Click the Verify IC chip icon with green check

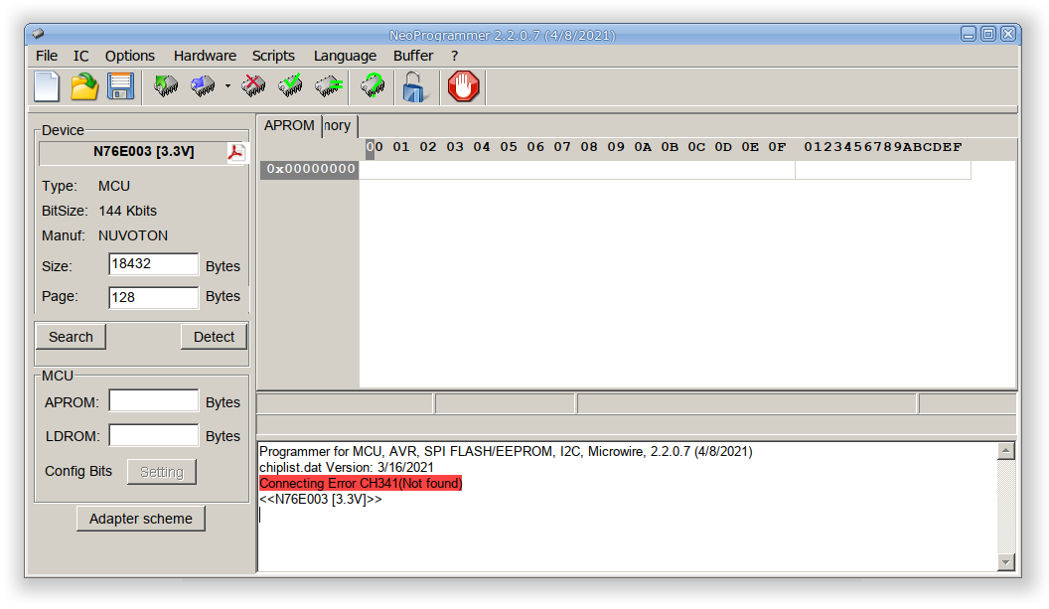click(290, 86)
